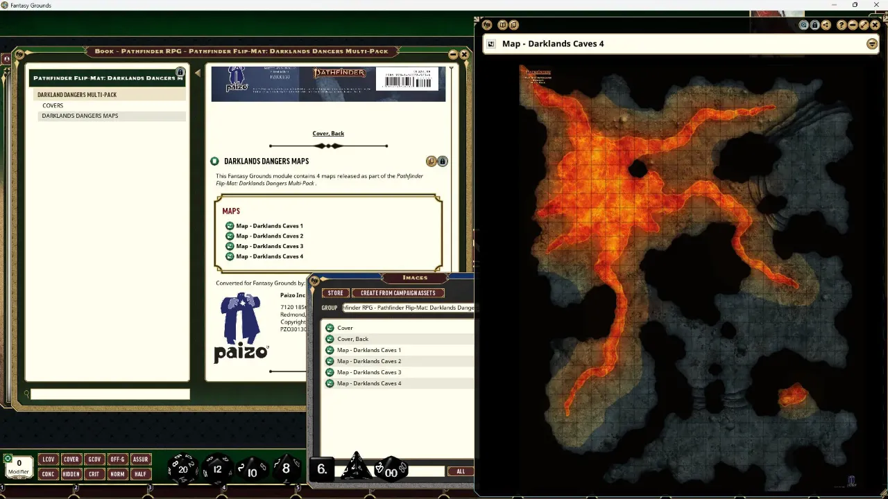Screen dimensions: 888x499
Task: Open Map - Darklands Caves 3 link icon
Action: 230,246
